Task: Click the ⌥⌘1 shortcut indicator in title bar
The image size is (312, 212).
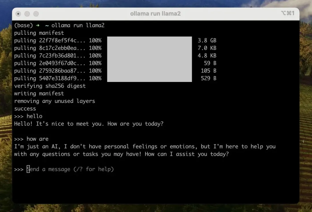Action: [x=287, y=13]
